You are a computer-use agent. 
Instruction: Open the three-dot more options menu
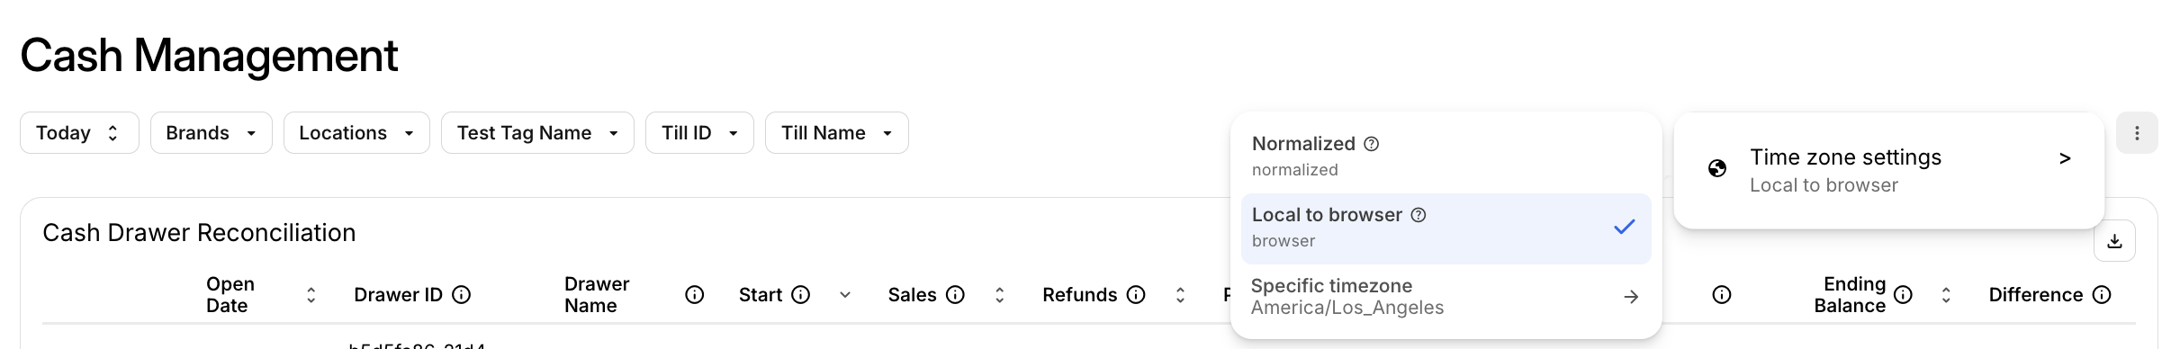click(2137, 133)
